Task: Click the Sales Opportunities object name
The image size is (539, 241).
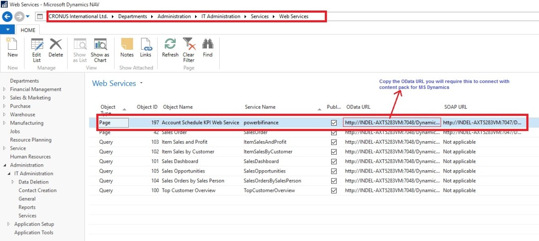Action: [x=183, y=171]
